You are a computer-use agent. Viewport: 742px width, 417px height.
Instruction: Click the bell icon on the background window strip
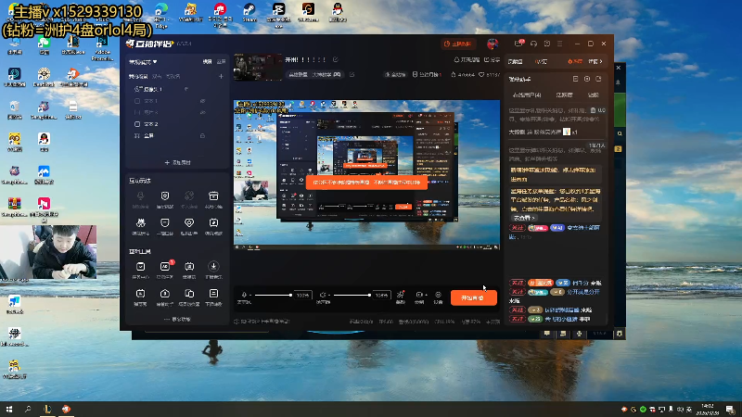coord(619,82)
